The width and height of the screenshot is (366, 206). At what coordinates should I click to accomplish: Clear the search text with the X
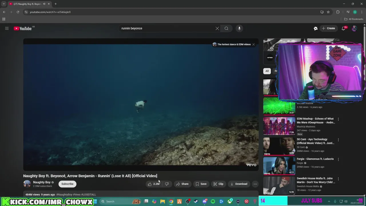tap(217, 28)
